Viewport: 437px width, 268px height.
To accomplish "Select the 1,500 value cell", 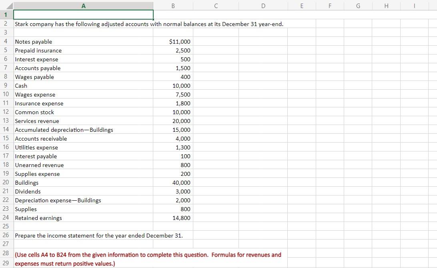I will pyautogui.click(x=173, y=68).
